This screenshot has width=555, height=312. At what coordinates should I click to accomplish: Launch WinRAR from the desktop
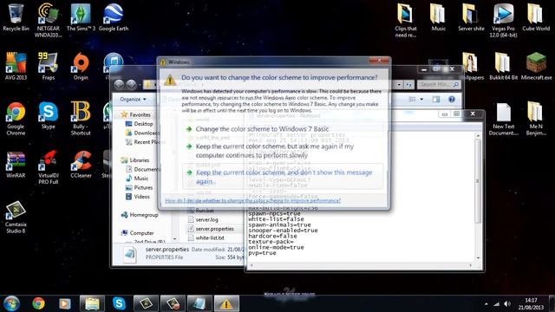pos(16,165)
